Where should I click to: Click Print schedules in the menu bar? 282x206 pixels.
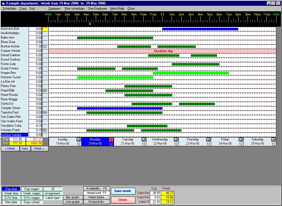pyautogui.click(x=75, y=9)
